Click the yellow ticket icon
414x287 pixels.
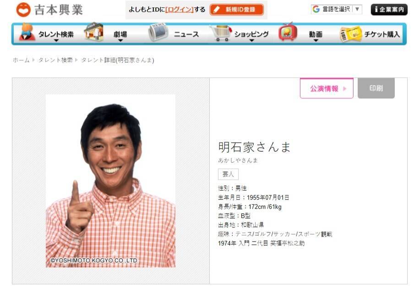click(351, 34)
